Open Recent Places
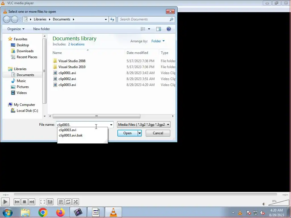291x218 pixels. (x=27, y=57)
